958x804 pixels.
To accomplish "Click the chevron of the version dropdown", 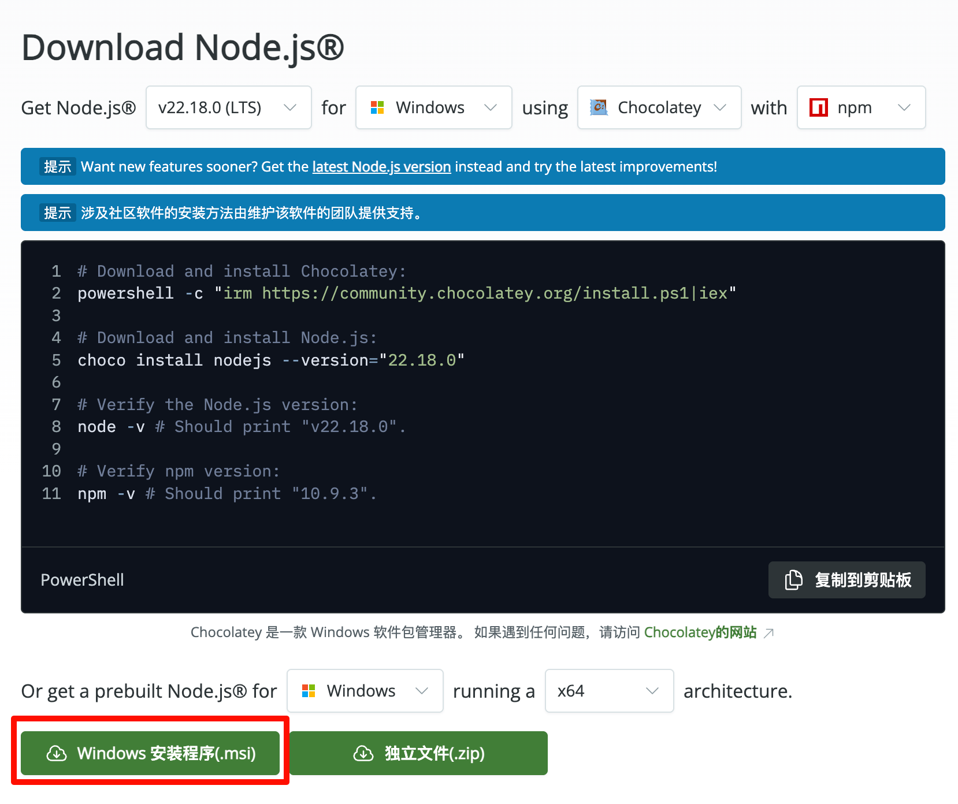I will 290,107.
